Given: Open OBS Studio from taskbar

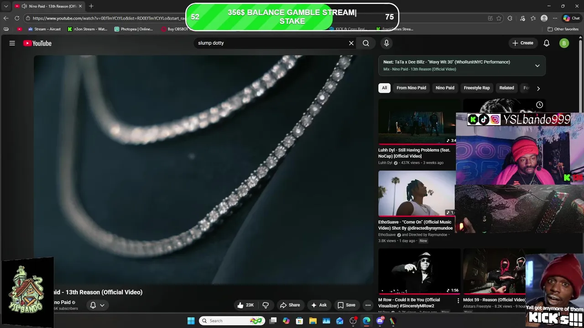Looking at the screenshot, I should coord(353,321).
